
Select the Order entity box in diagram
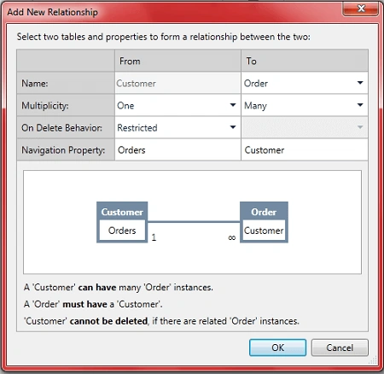tap(264, 222)
